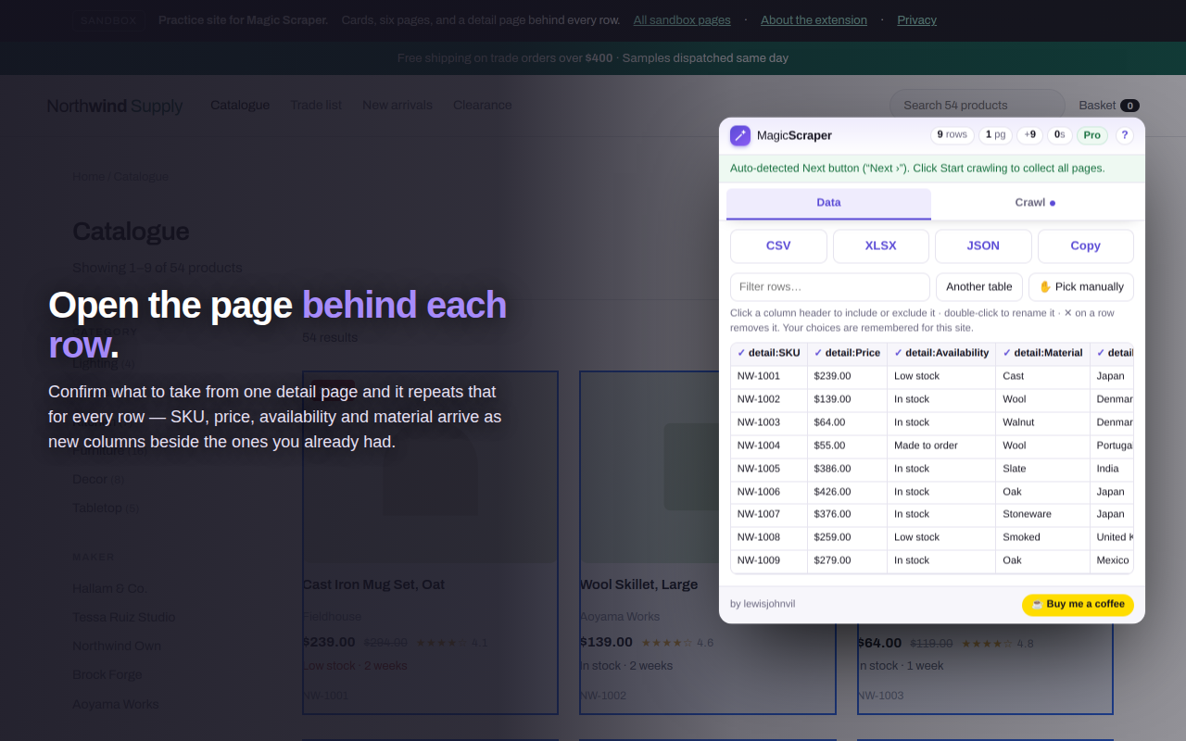The height and width of the screenshot is (741, 1186).
Task: Toggle the detail:Price column header
Action: [847, 353]
